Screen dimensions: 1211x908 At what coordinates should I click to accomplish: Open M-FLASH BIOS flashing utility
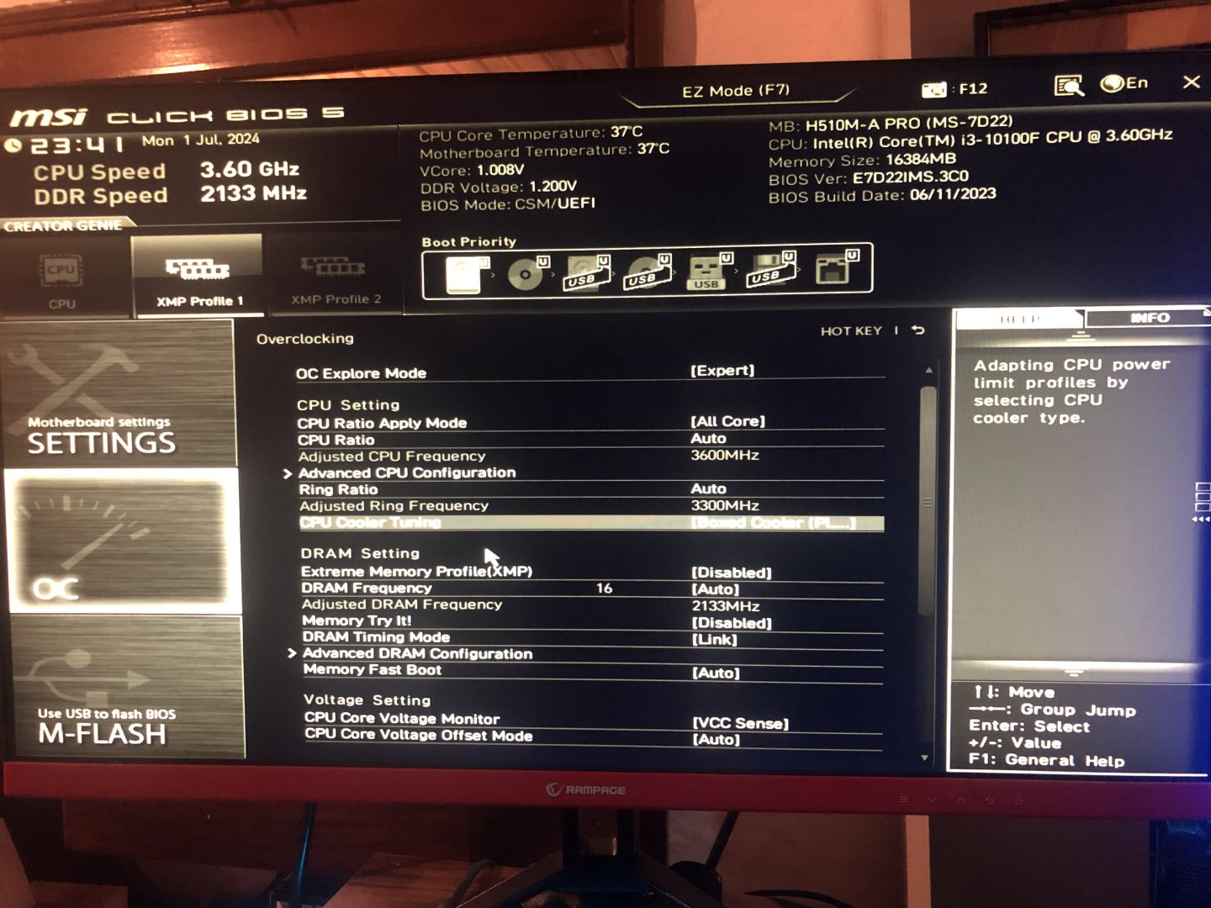tap(126, 687)
